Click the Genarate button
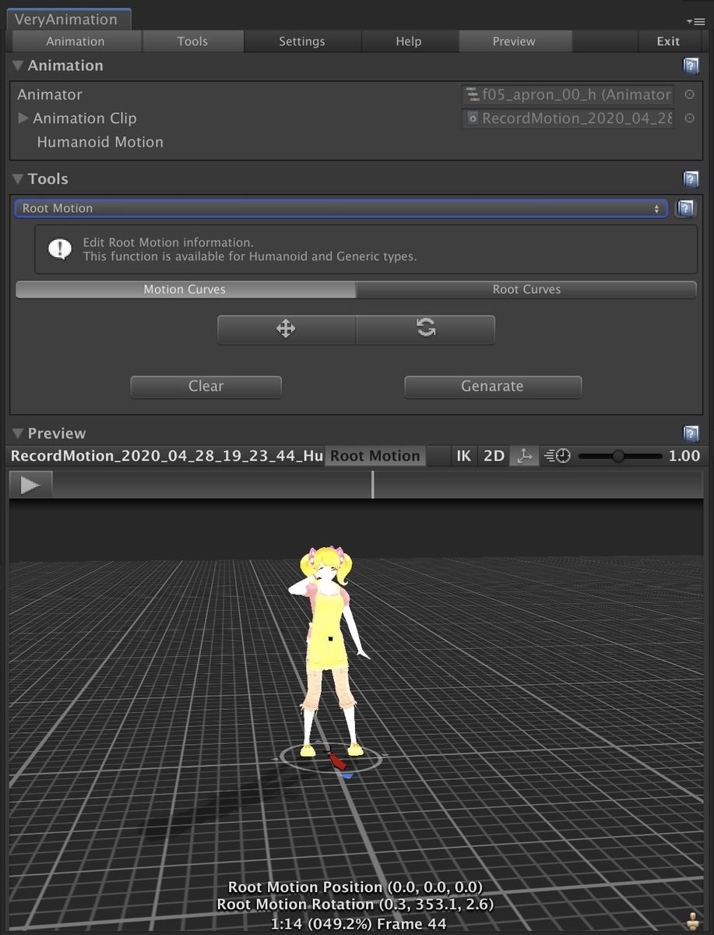This screenshot has width=714, height=935. [x=493, y=386]
